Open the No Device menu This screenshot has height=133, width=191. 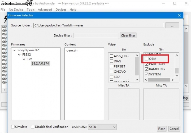pos(16,10)
